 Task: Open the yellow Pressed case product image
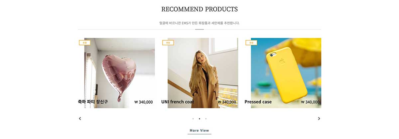(x=286, y=73)
